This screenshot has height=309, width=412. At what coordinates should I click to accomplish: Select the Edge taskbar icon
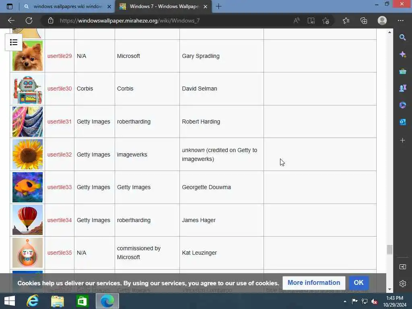107,301
